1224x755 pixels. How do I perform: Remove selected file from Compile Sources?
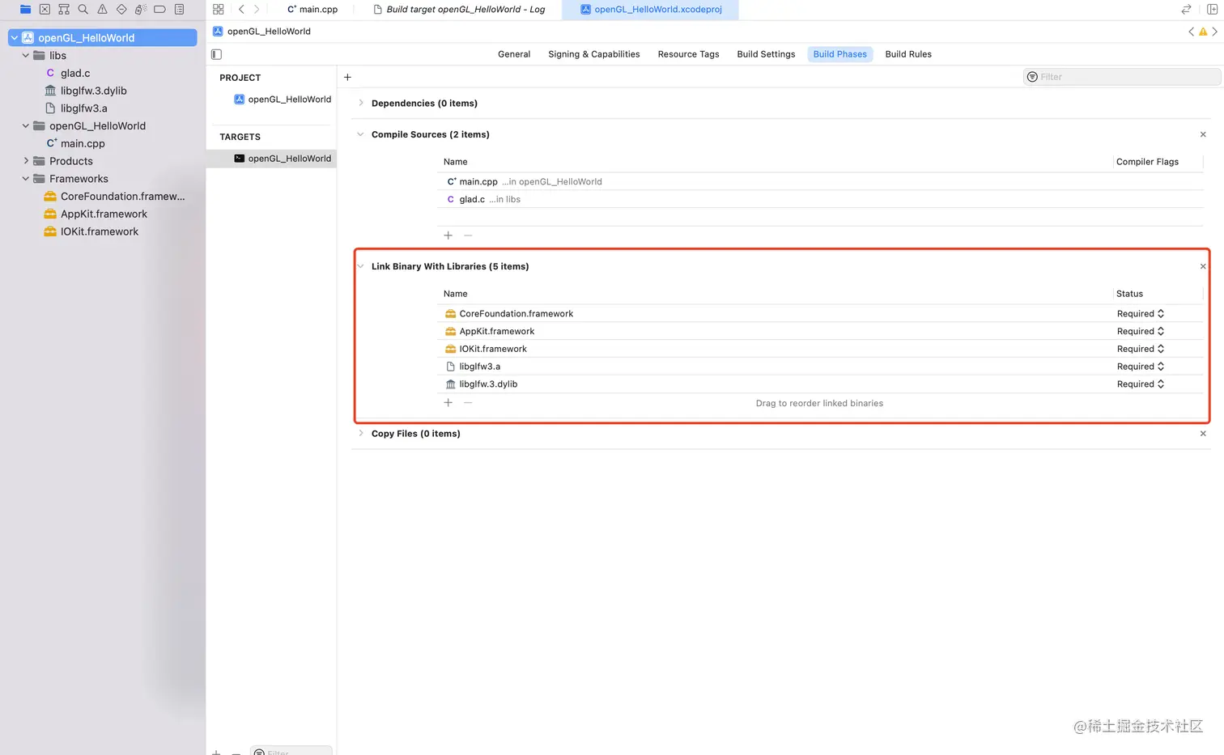coord(468,235)
